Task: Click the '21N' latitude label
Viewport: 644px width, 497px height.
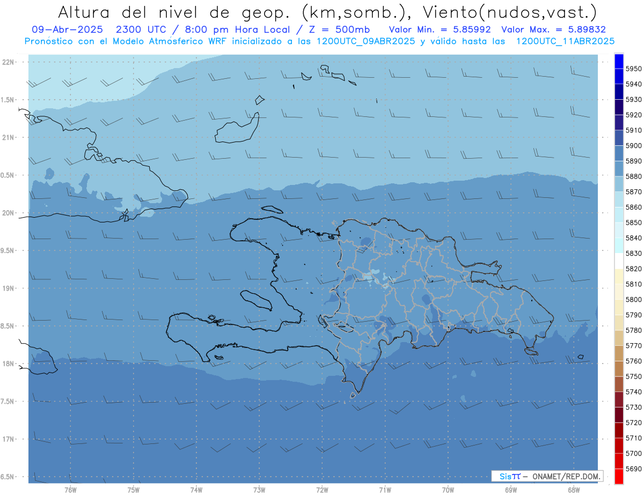Action: tap(8, 137)
